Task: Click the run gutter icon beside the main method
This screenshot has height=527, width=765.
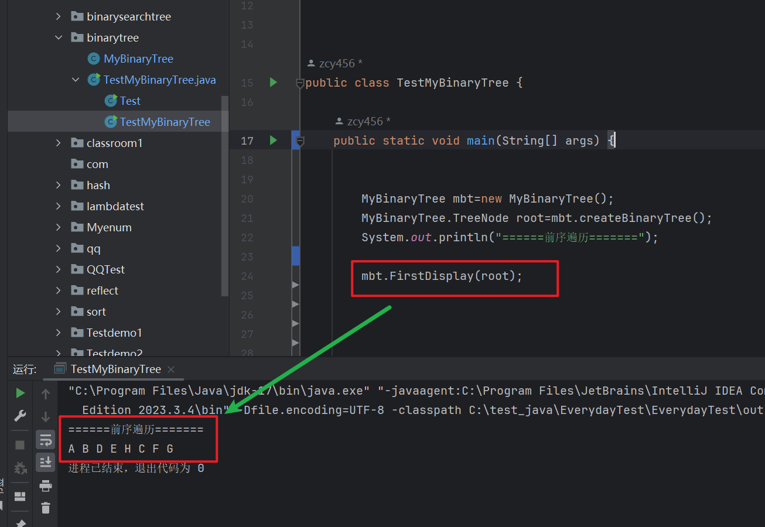Action: pyautogui.click(x=273, y=141)
